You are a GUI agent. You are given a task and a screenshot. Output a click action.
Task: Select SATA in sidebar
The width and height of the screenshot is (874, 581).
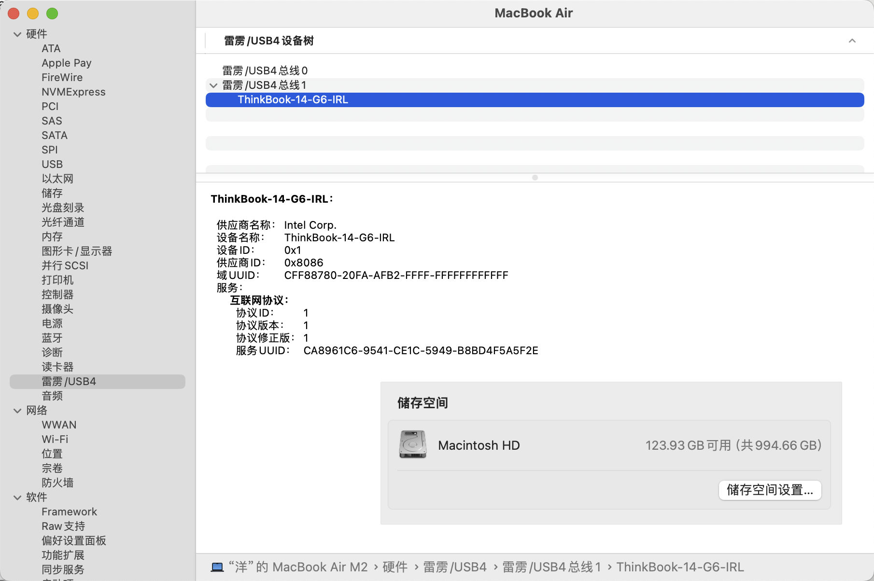coord(55,136)
